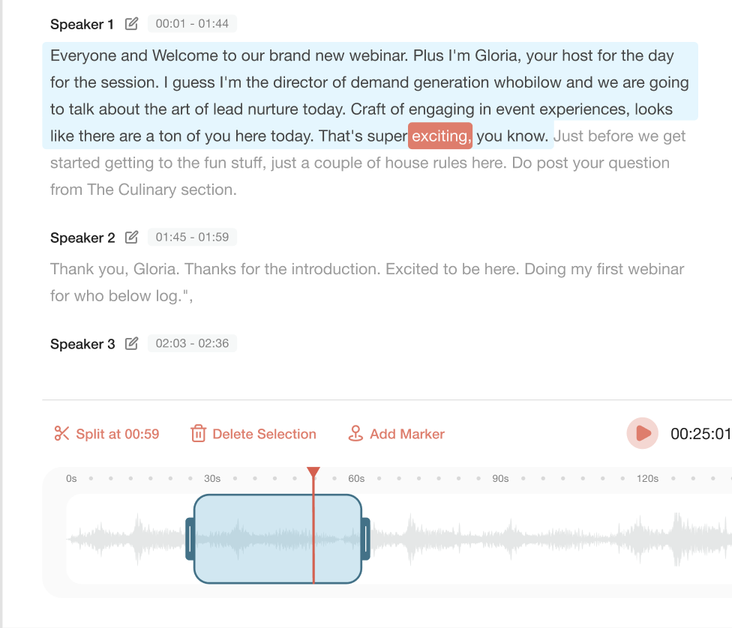Edit the Speaker 2 name pencil icon
The width and height of the screenshot is (732, 628).
pos(132,238)
